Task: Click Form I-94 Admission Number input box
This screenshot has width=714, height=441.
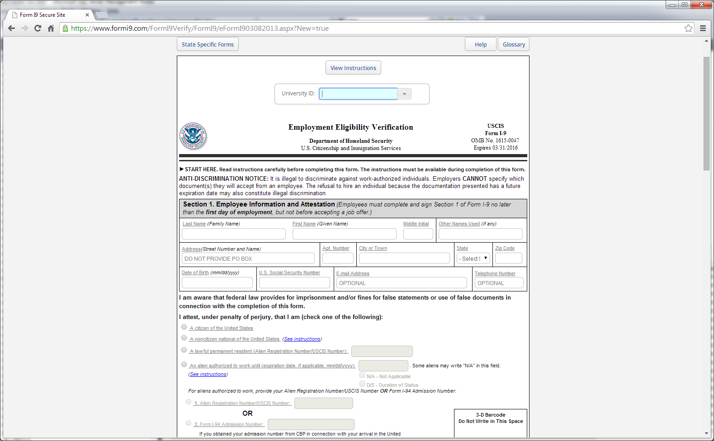Action: tap(311, 424)
